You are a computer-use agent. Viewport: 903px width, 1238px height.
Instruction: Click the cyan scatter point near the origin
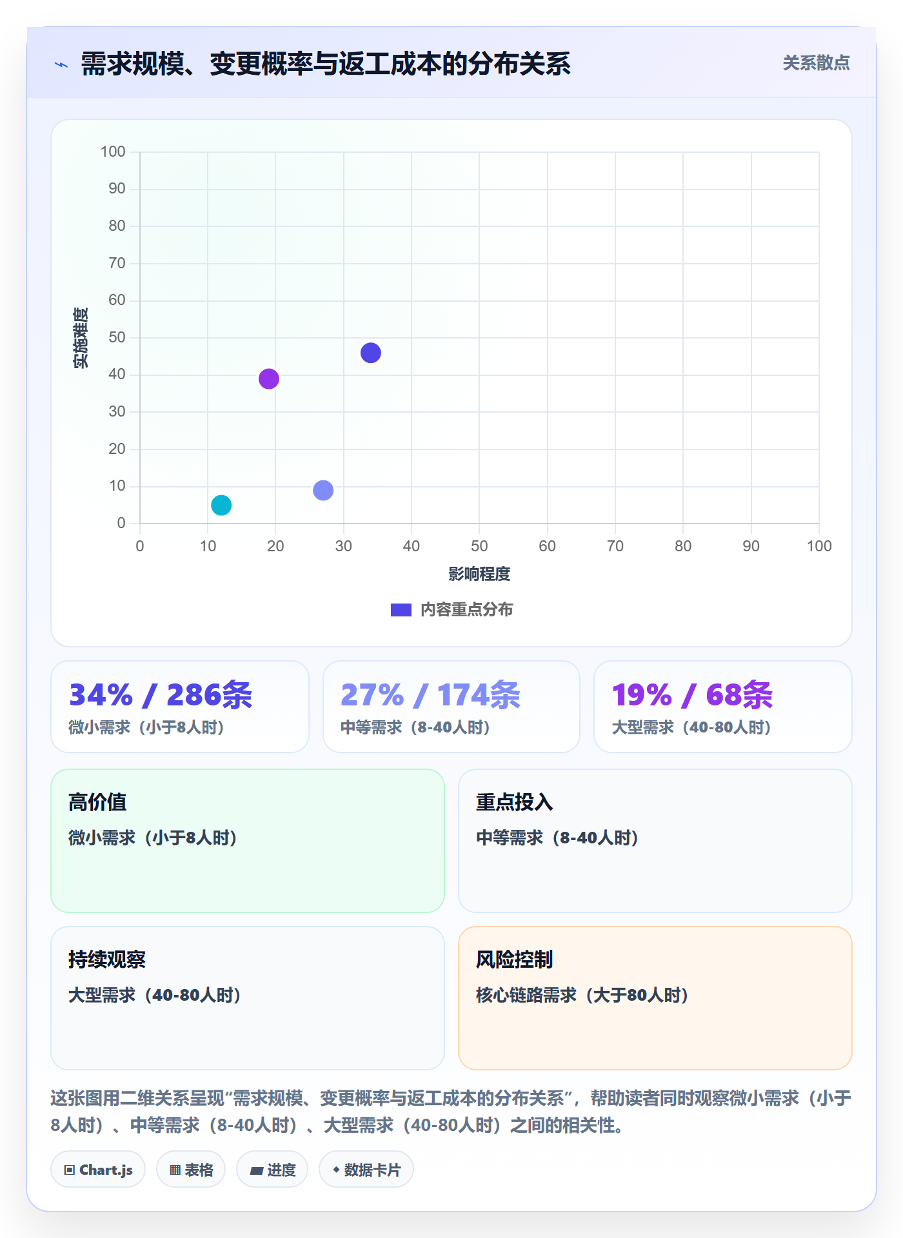coord(221,505)
